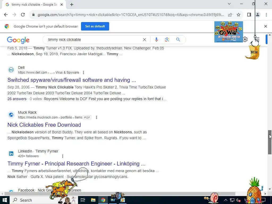This screenshot has height=204, width=272.
Task: Click the scroll right arrow
Action: click(x=265, y=194)
